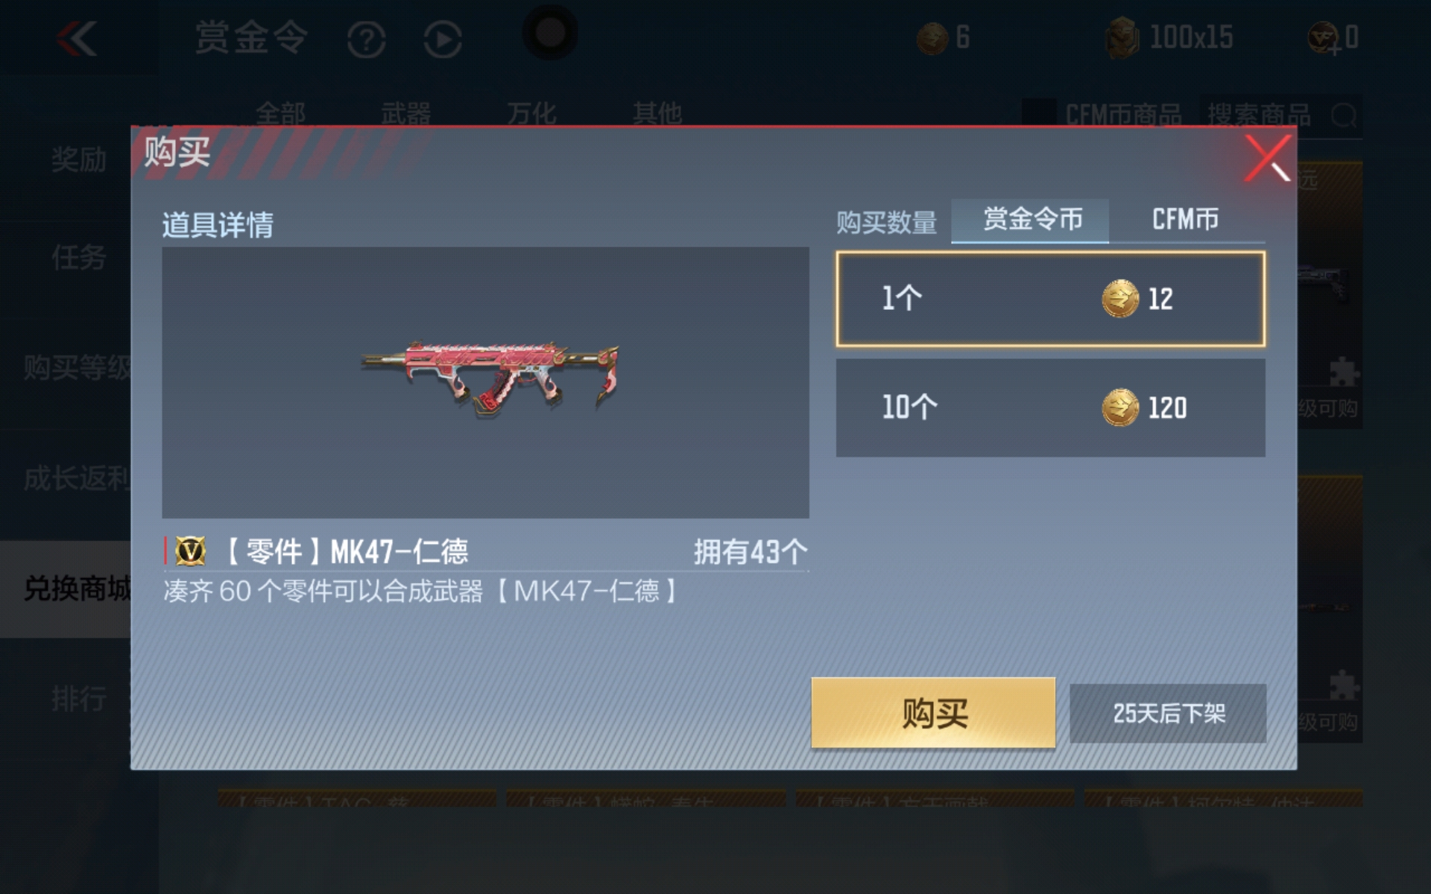Click the 25天后下架 label button
This screenshot has width=1431, height=894.
(x=1168, y=713)
